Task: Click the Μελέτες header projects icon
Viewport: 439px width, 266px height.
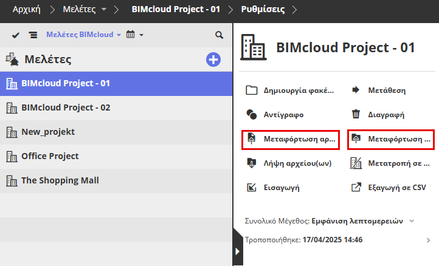Action: [x=12, y=60]
